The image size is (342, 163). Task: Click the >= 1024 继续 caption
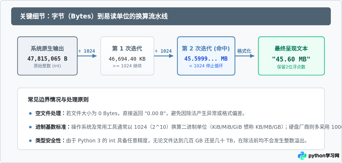[x=127, y=66]
